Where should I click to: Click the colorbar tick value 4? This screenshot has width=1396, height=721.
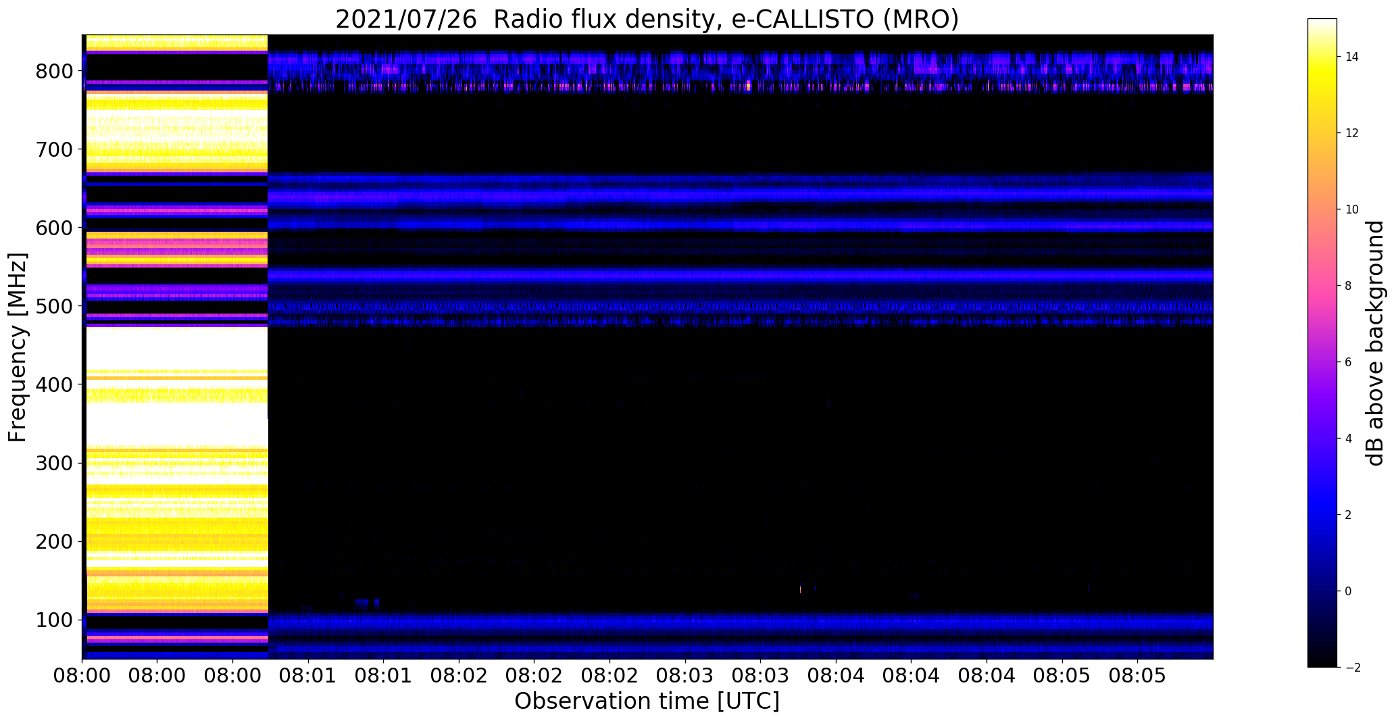[x=1349, y=439]
